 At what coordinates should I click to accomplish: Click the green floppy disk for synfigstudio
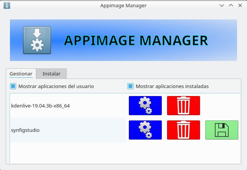coord(221,130)
